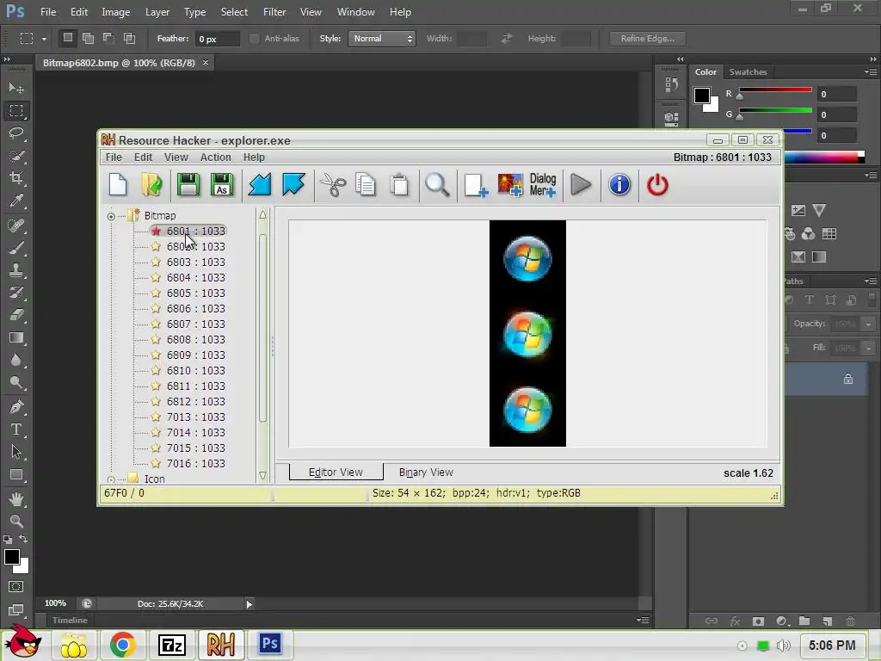The height and width of the screenshot is (661, 881).
Task: Open Chrome from the taskbar
Action: 122,645
